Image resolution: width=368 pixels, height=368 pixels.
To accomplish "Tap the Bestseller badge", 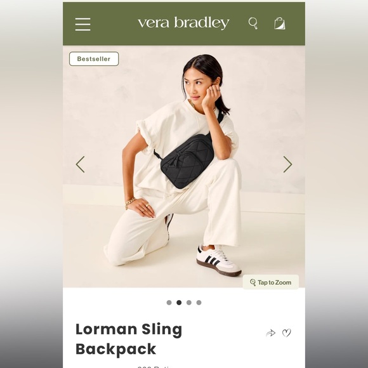I will [x=94, y=58].
